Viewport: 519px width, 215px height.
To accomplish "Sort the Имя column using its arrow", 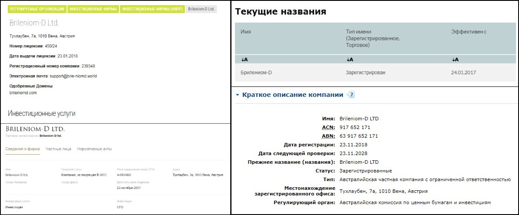I will pos(244,60).
